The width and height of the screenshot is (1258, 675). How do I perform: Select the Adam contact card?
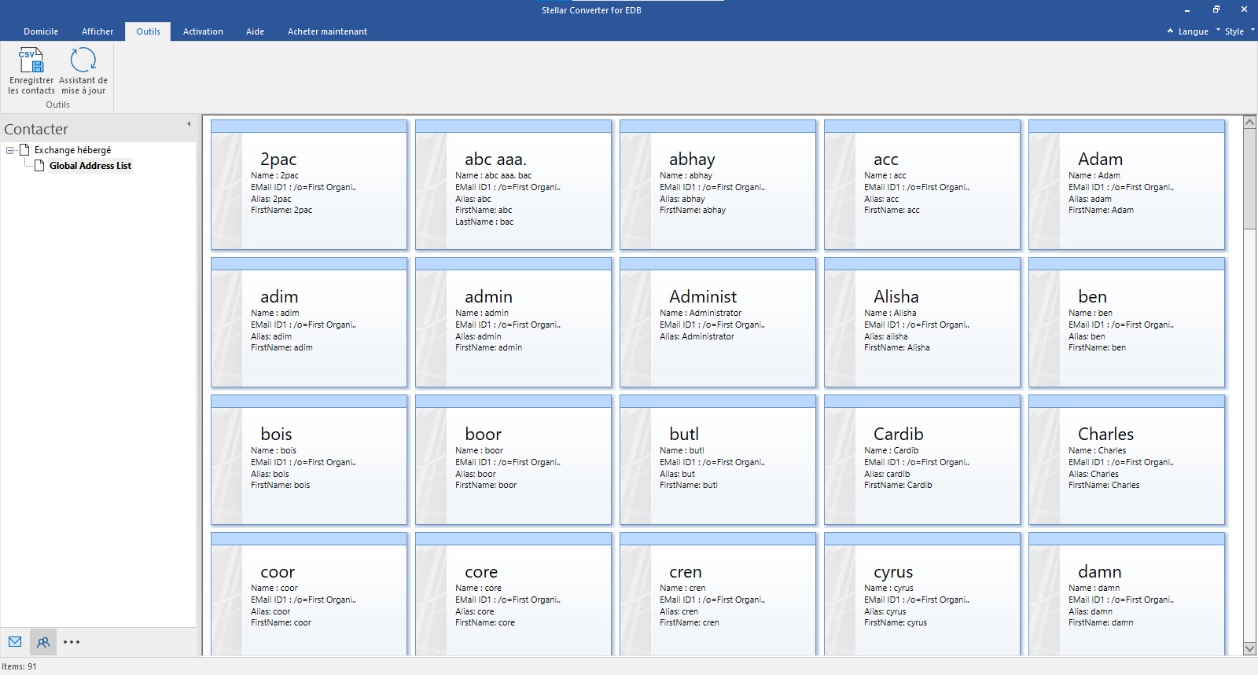tap(1127, 185)
